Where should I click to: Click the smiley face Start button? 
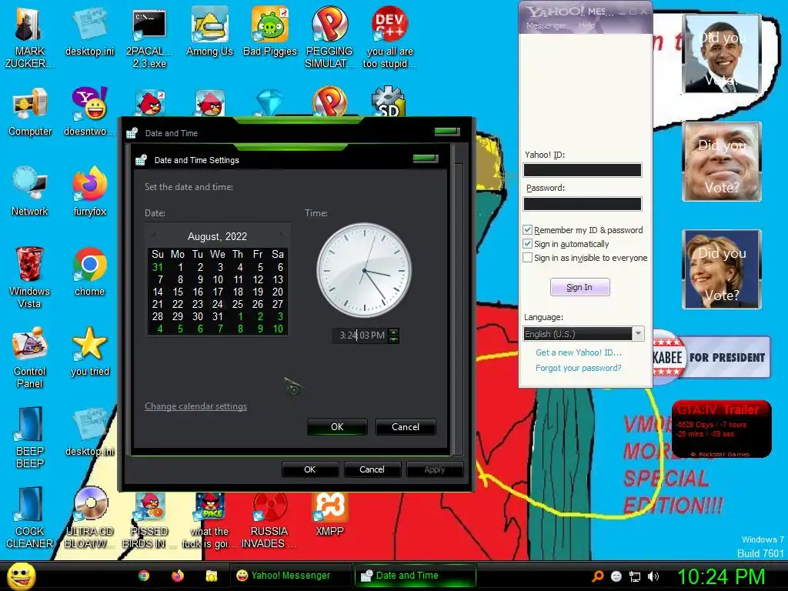(x=22, y=576)
